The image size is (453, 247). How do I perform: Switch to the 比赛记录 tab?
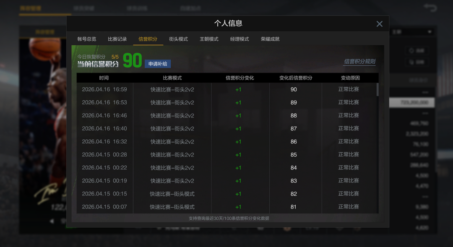(x=117, y=39)
